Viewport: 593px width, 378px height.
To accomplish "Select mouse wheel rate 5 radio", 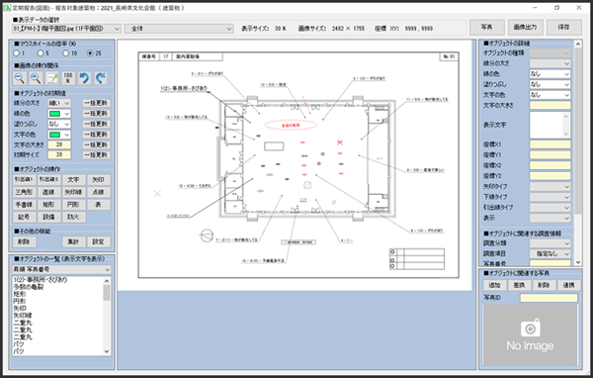I will (41, 53).
